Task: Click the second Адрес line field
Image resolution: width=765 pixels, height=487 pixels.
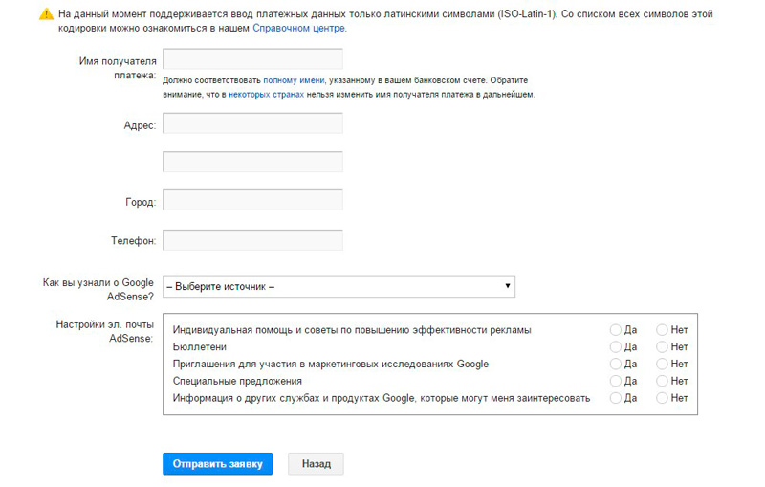Action: pos(252,162)
